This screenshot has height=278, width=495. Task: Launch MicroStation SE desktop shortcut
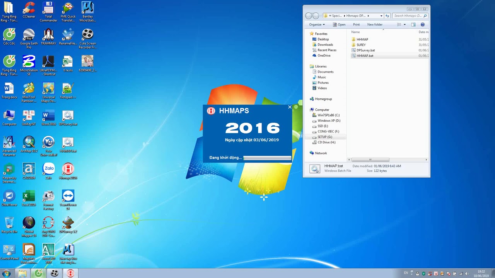[29, 65]
